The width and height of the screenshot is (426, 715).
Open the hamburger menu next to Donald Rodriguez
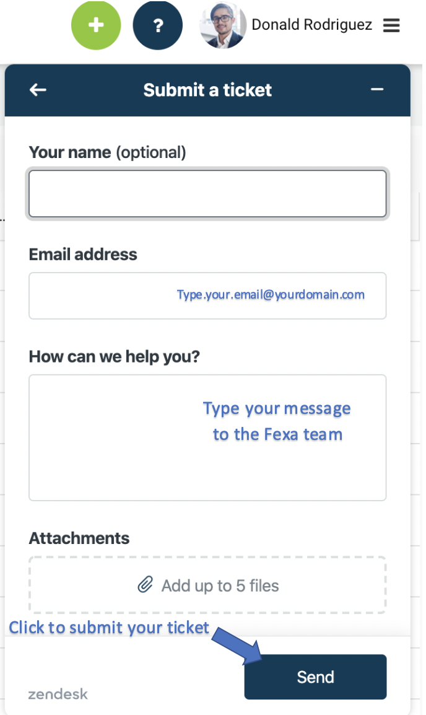click(x=391, y=25)
